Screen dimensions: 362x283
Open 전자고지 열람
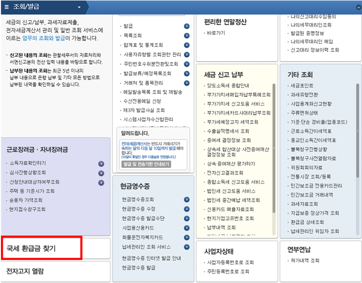click(25, 271)
